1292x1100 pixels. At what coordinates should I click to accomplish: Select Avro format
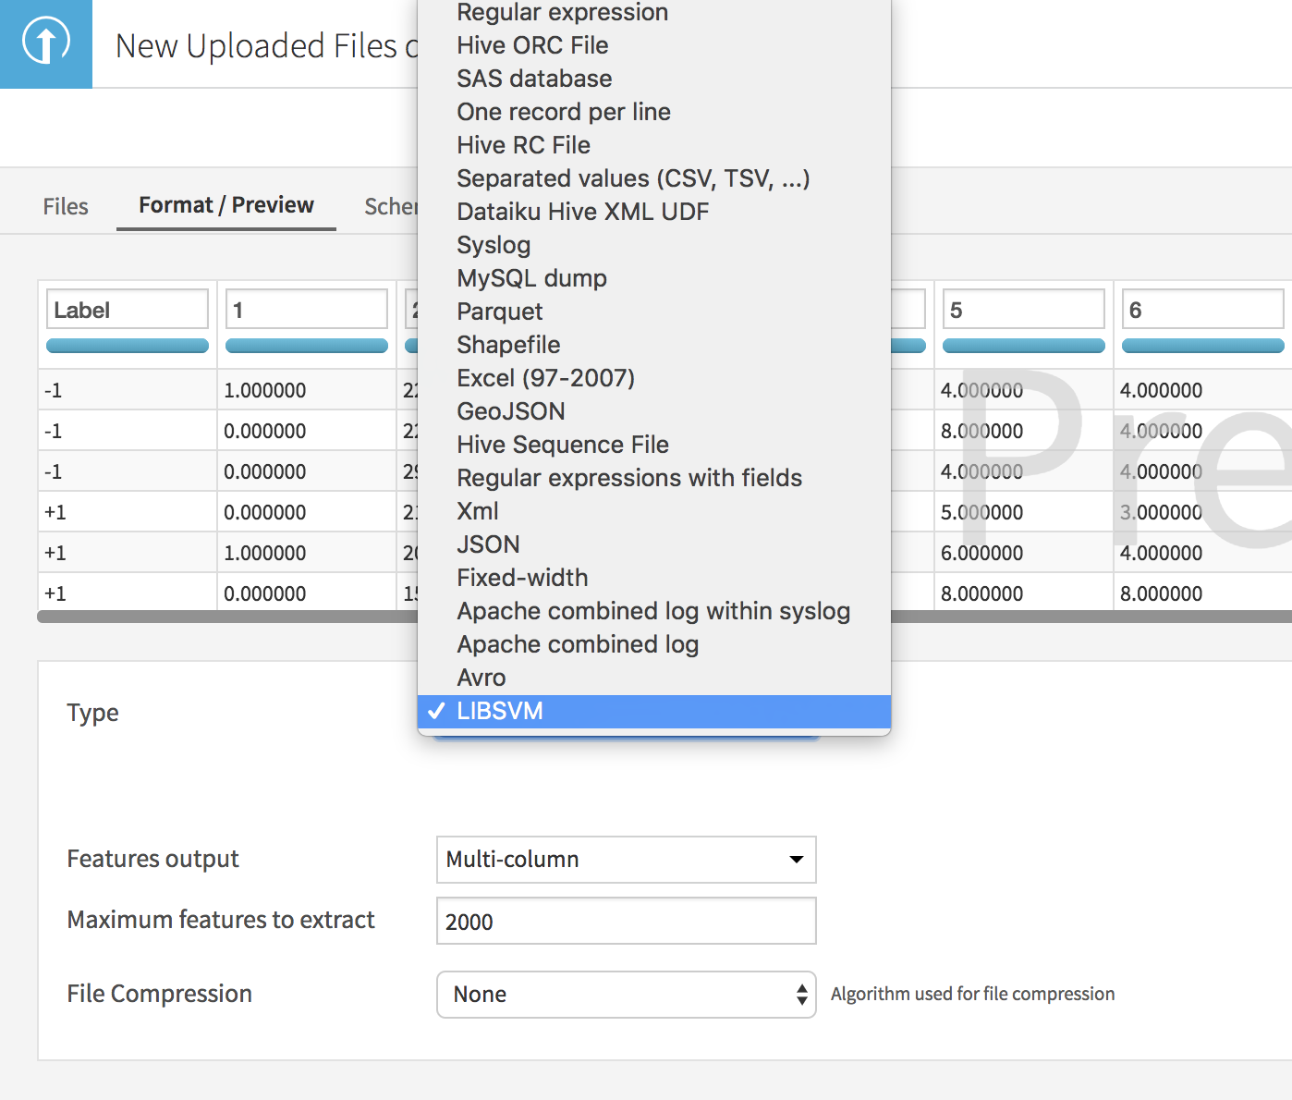654,678
